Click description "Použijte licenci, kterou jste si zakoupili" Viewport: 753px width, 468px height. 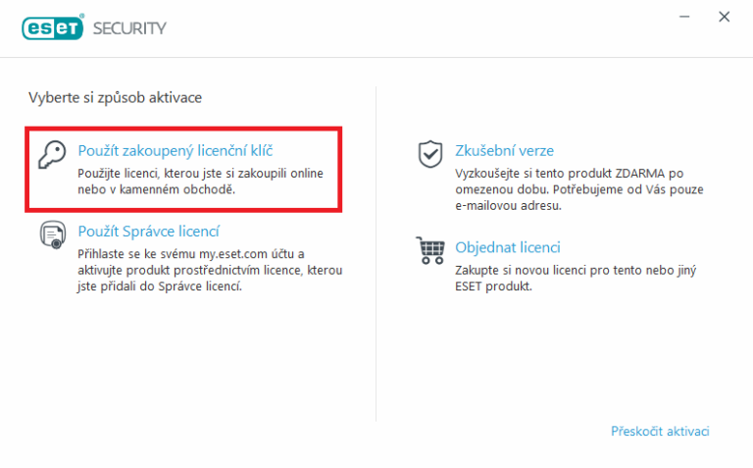200,182
